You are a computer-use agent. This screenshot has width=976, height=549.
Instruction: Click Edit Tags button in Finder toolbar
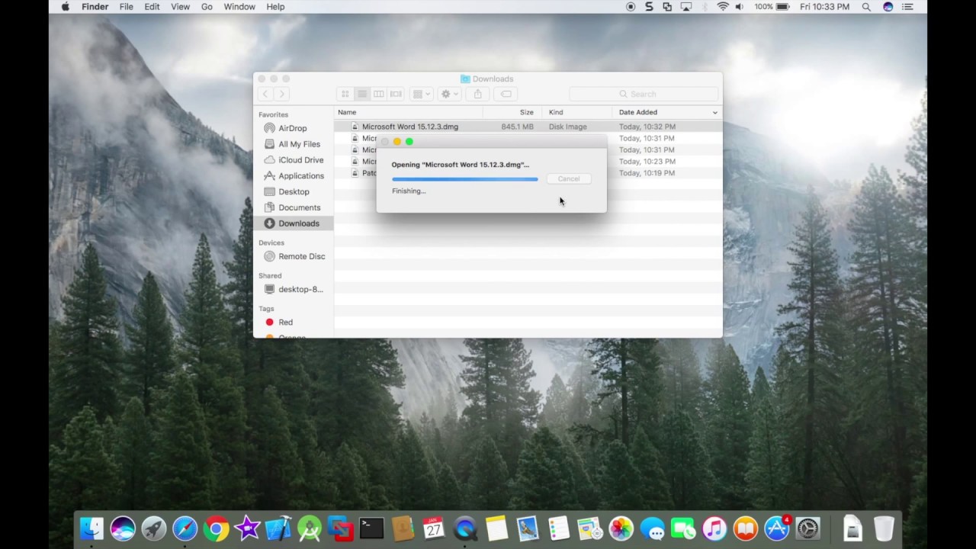click(506, 94)
